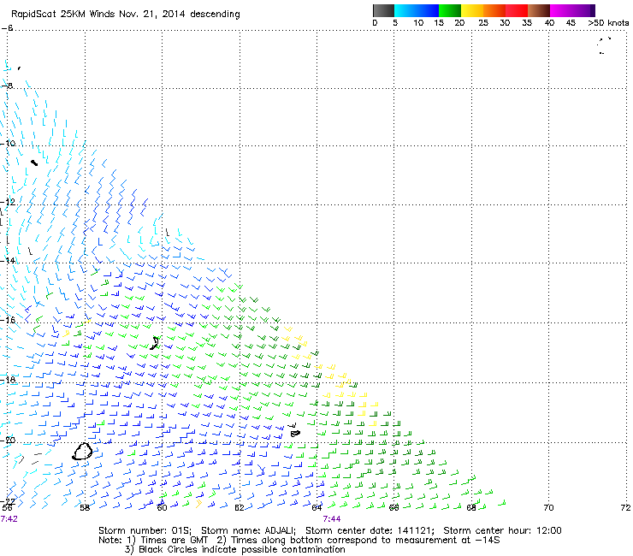Click the yellow 20-25 knots color band
633x556 pixels.
point(472,10)
